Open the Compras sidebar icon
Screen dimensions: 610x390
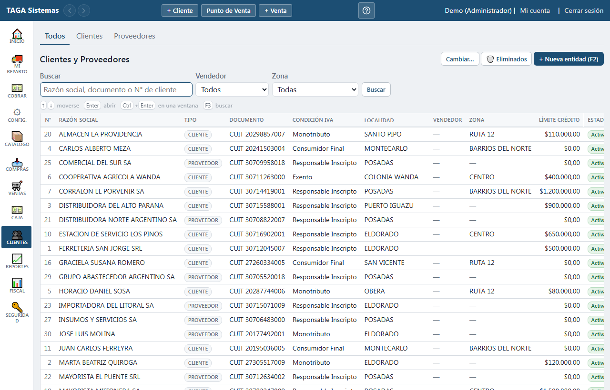(x=17, y=164)
